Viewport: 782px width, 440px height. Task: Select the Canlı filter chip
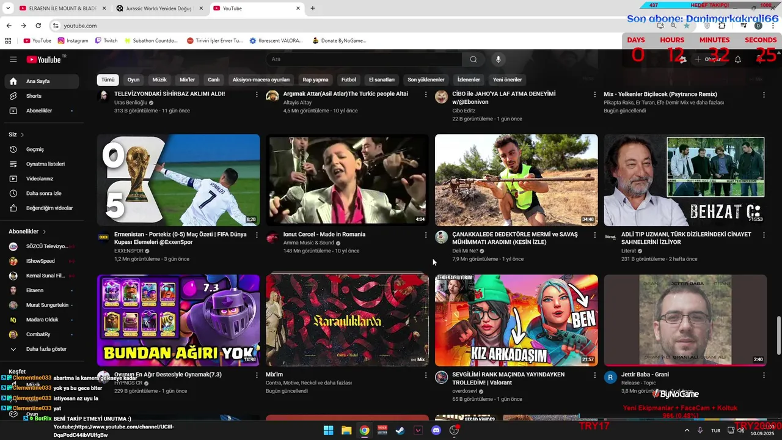point(214,79)
